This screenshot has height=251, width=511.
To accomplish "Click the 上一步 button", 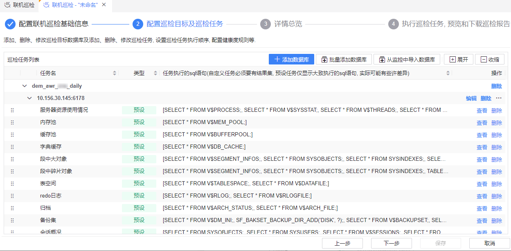I will pos(342,243).
